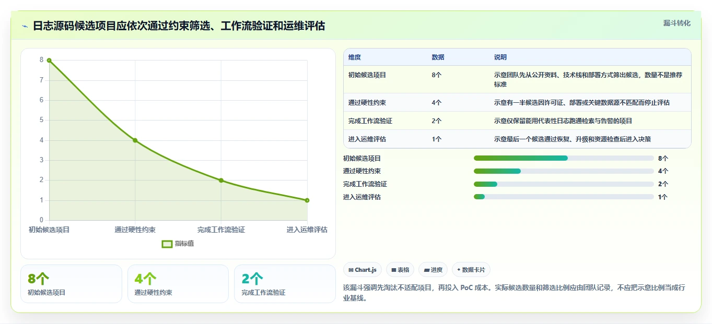Click the 4个 value in the table
Viewport: 712px width, 324px height.
[437, 103]
